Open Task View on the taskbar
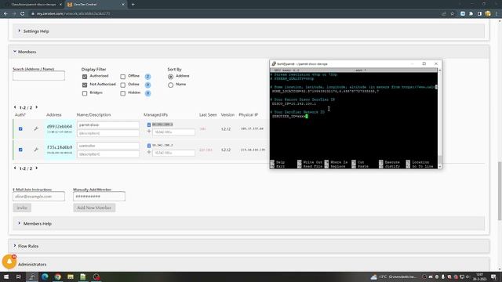Screen dimensions: 502x282 (x=19, y=277)
